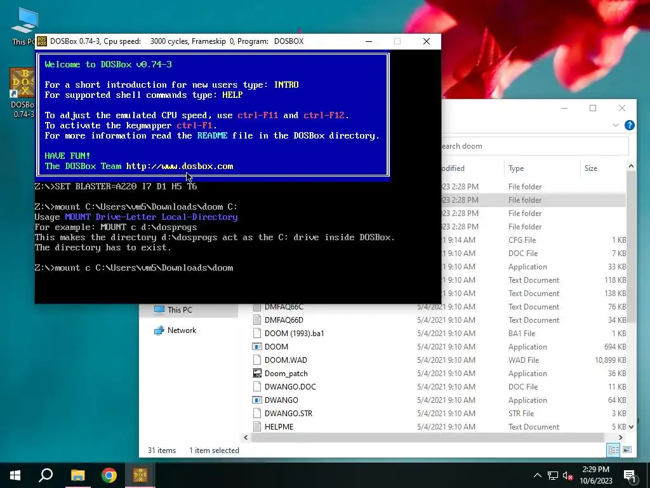Select DOSBox taskbar icon
Screen dimensions: 650x488
(x=140, y=475)
